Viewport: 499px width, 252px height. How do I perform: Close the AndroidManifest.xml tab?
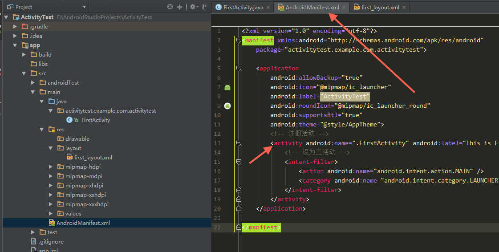click(344, 7)
